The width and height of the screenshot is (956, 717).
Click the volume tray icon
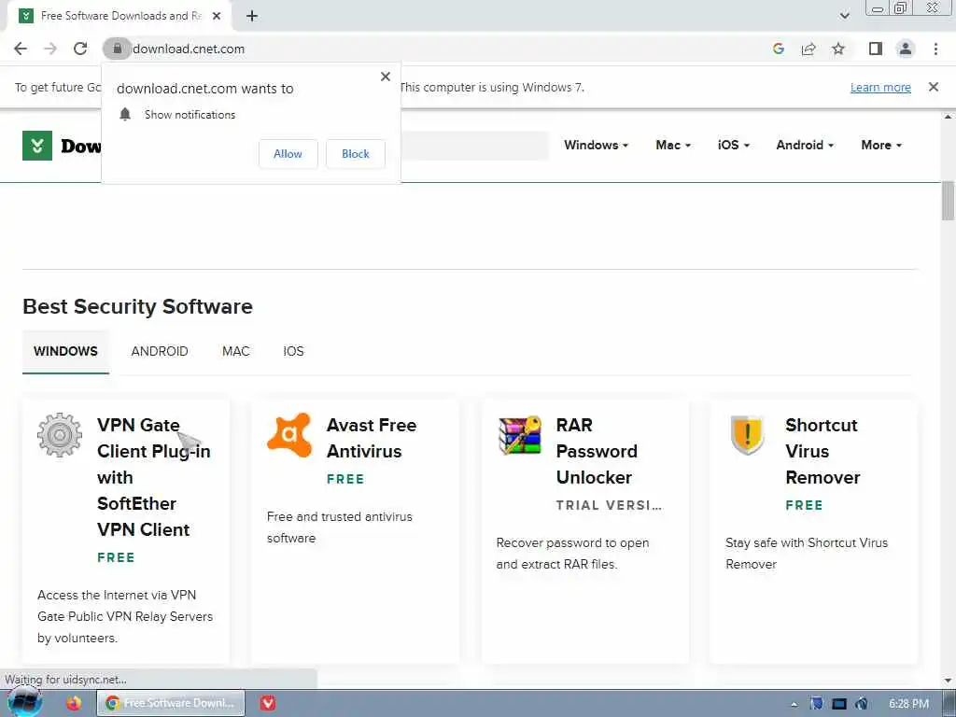tap(861, 704)
